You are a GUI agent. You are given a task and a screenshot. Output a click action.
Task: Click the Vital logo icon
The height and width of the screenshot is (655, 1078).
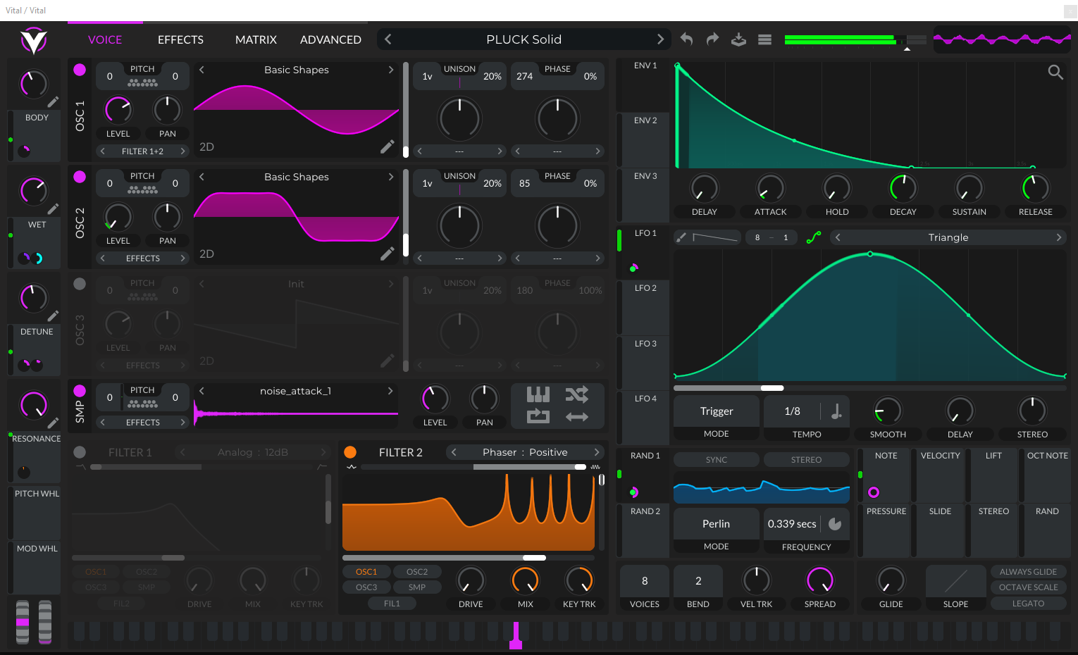point(33,41)
